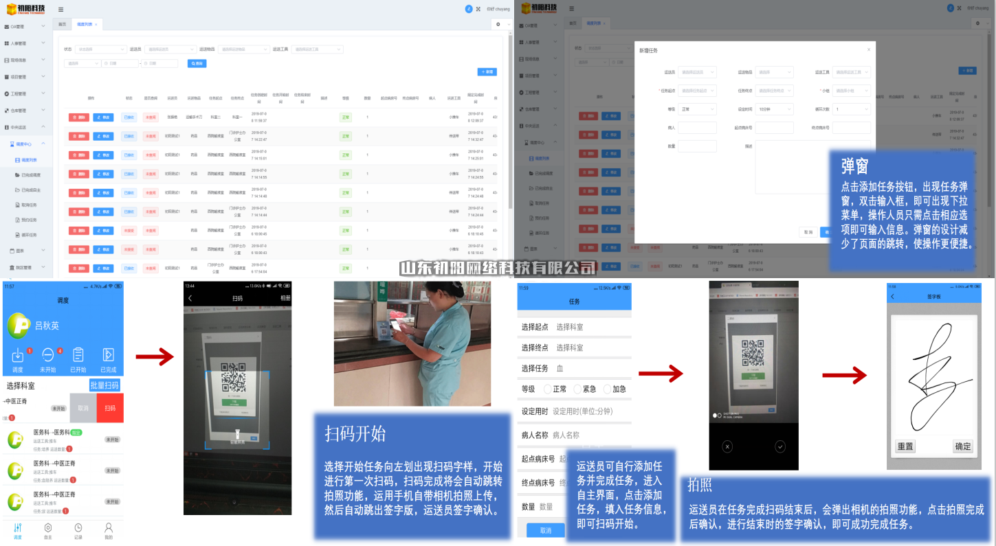
Task: Click the 病人 input field in dialog
Action: [697, 128]
